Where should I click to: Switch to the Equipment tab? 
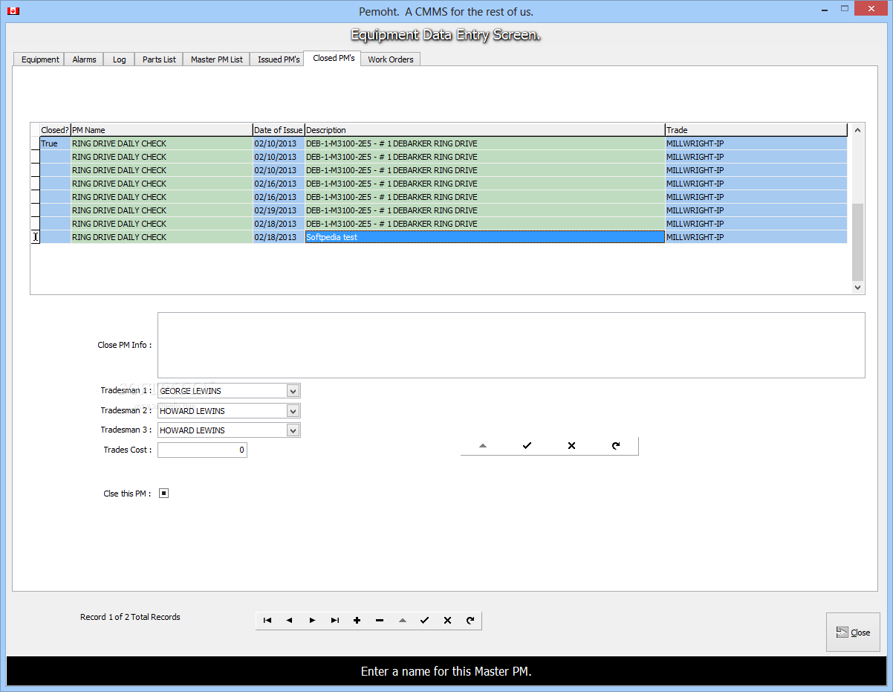pos(40,59)
